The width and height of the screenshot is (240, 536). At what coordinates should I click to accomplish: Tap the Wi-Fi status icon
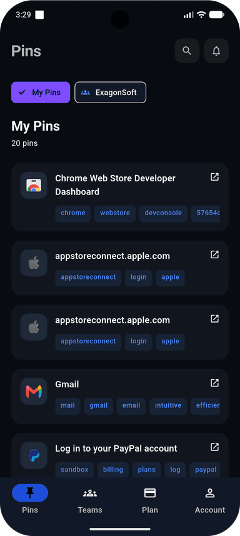[201, 15]
